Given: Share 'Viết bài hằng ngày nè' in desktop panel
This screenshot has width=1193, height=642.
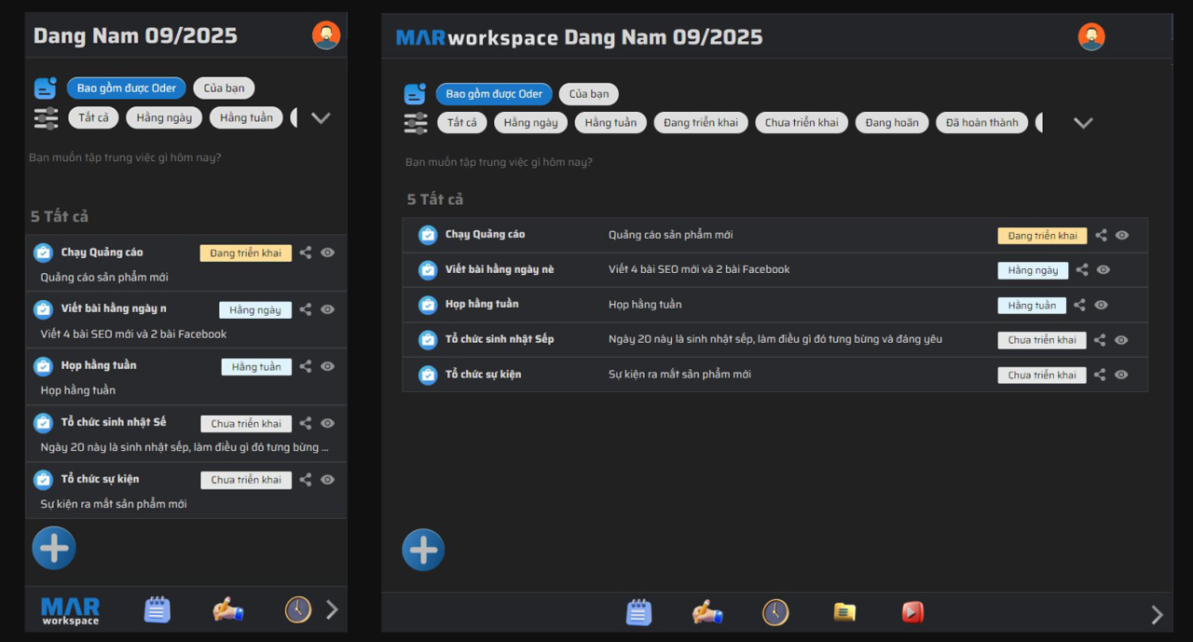Looking at the screenshot, I should [x=1082, y=270].
